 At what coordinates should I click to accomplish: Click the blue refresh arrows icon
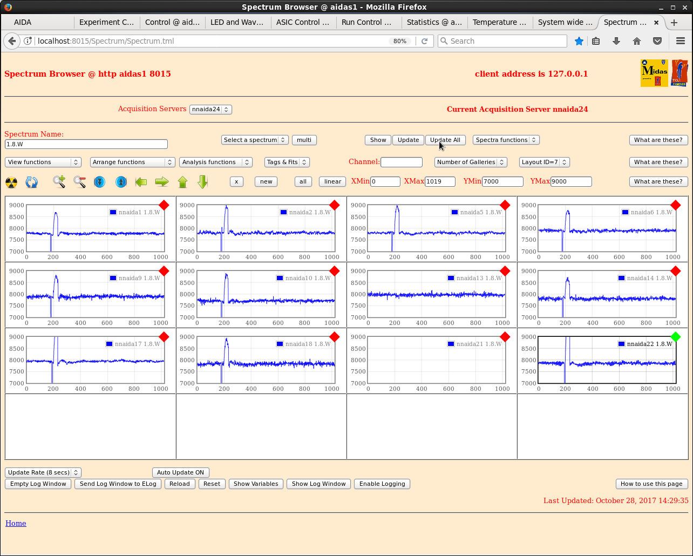[x=32, y=182]
